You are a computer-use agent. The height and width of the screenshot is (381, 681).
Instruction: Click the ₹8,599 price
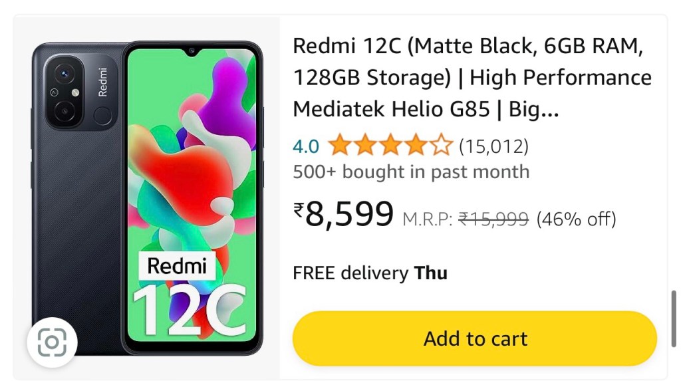pyautogui.click(x=344, y=214)
